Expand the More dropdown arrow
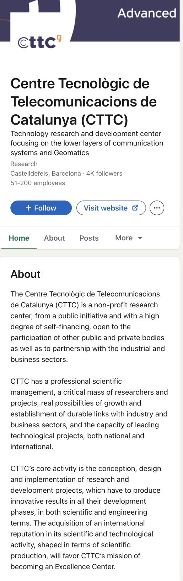Image resolution: width=183 pixels, height=581 pixels. tap(140, 238)
